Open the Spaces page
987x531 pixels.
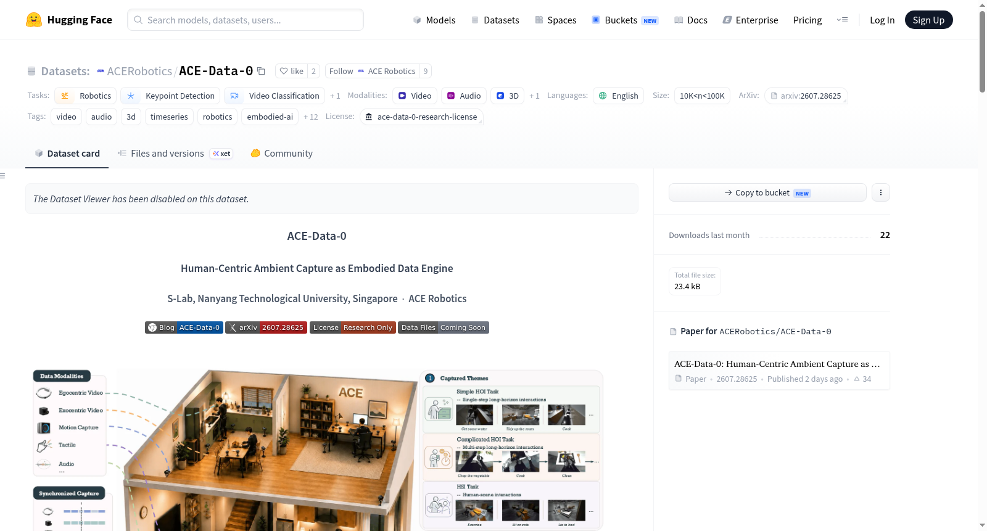click(x=555, y=20)
